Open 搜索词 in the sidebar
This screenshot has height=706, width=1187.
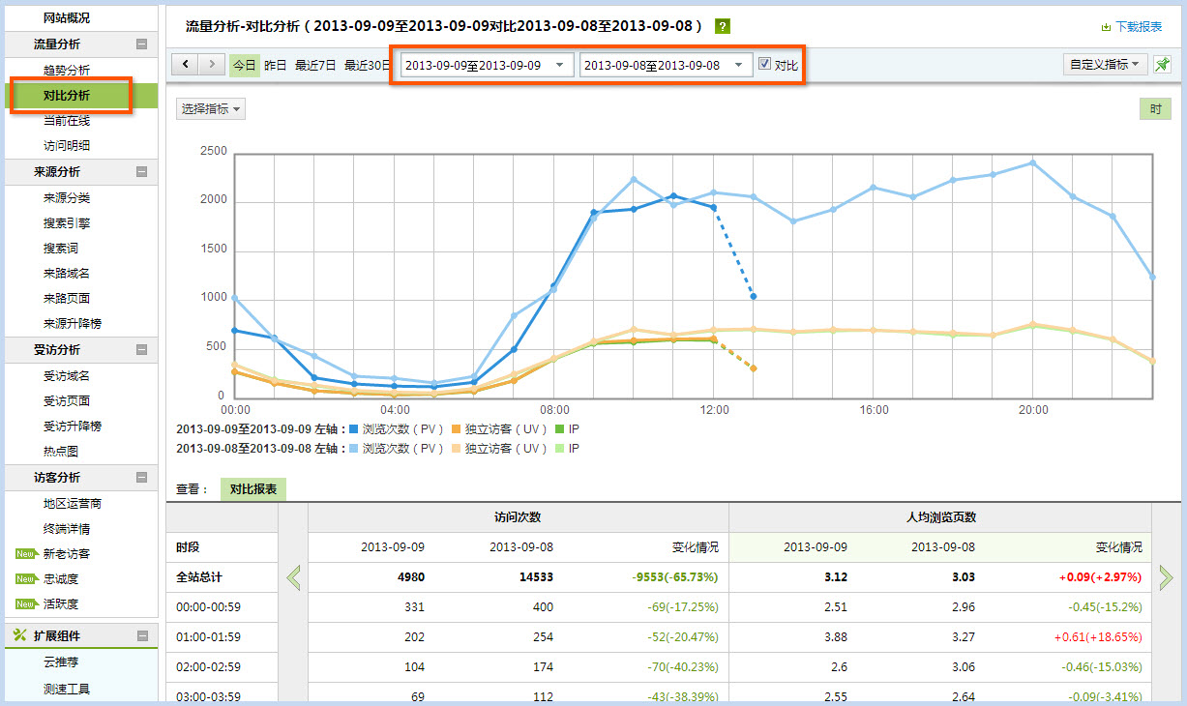61,249
